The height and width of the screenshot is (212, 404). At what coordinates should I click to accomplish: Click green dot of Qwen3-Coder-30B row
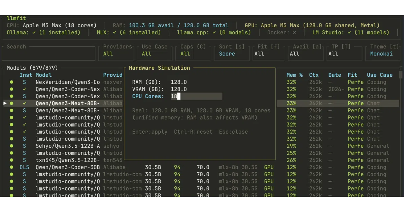click(11, 167)
